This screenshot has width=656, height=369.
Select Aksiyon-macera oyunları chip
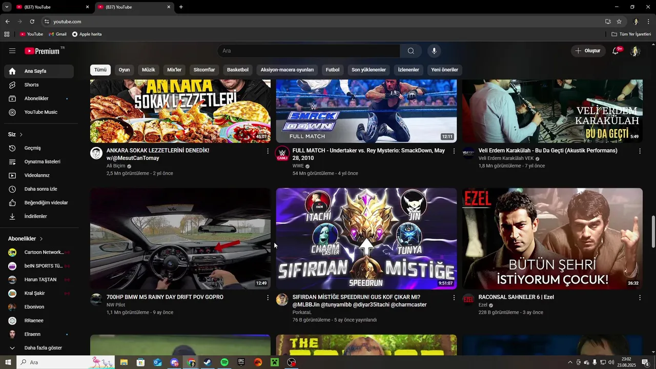click(x=287, y=70)
